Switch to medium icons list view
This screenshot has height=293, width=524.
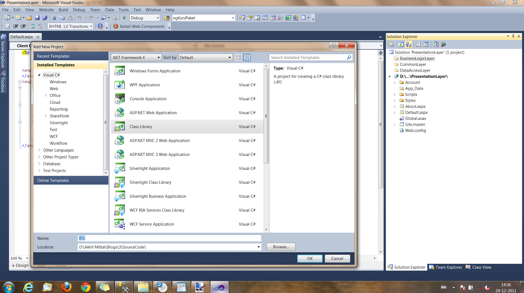[x=247, y=58]
